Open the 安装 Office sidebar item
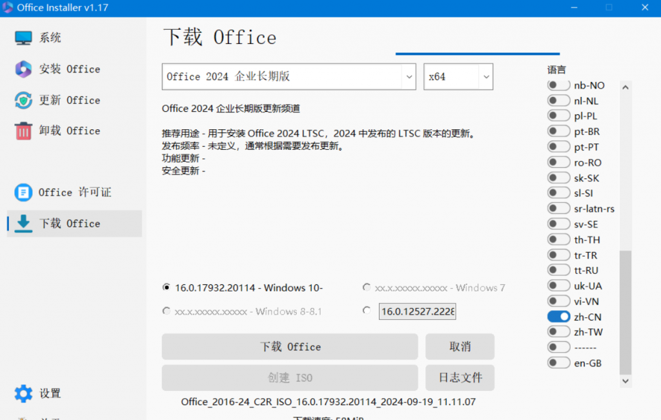Screen dimensions: 661x420 point(74,69)
